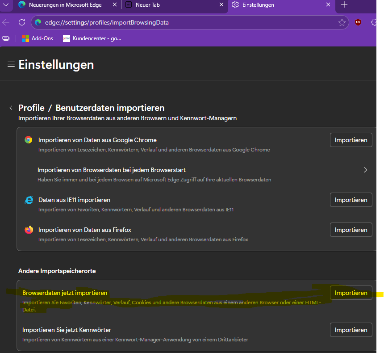Go back with the browser back arrow
384x353 pixels.
[x=6, y=22]
